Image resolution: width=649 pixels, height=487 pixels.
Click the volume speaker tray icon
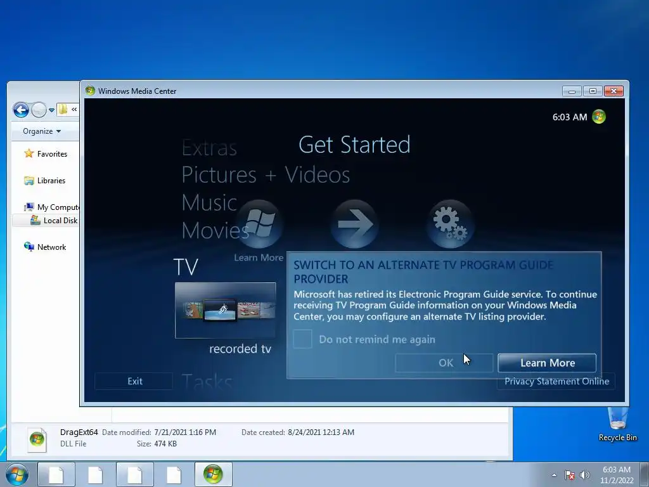pos(585,475)
